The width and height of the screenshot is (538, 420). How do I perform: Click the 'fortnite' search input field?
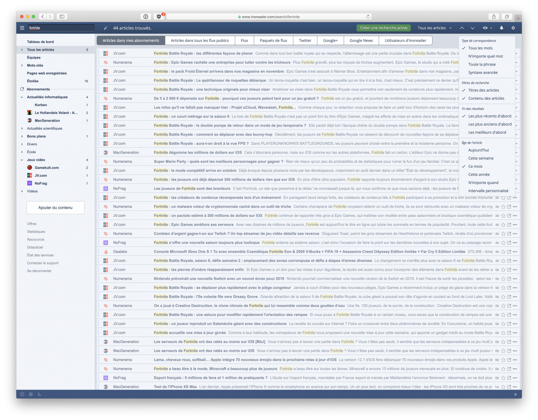pyautogui.click(x=61, y=28)
